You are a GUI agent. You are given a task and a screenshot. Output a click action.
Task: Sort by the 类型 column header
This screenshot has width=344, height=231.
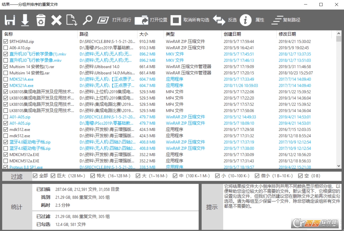coord(193,34)
